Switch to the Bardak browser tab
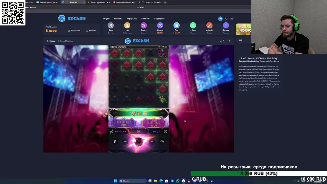The image size is (327, 184). tap(47, 2)
